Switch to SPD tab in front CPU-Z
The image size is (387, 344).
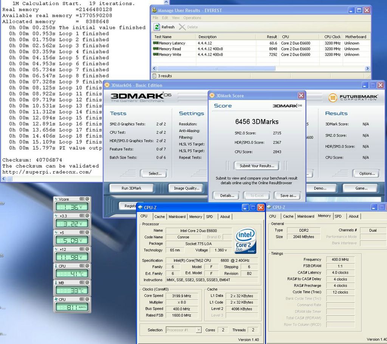pos(209,217)
